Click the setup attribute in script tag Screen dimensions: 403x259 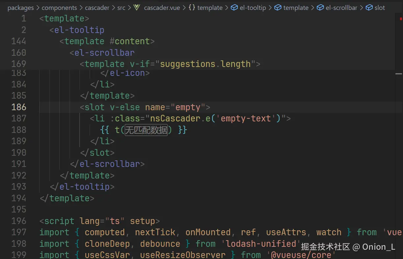[142, 221]
